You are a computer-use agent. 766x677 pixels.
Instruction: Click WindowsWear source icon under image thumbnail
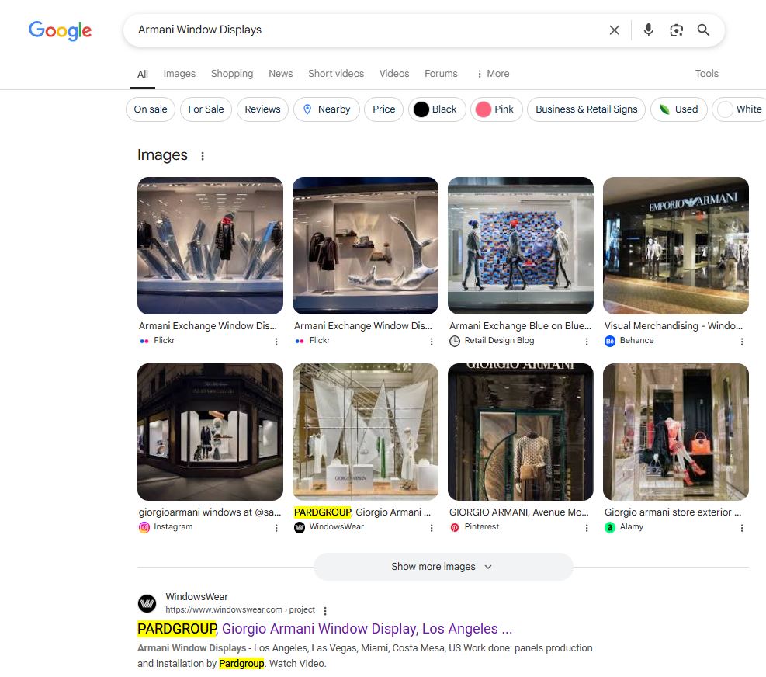300,527
